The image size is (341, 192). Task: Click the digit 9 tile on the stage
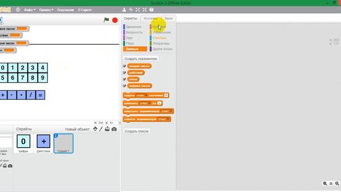43,78
